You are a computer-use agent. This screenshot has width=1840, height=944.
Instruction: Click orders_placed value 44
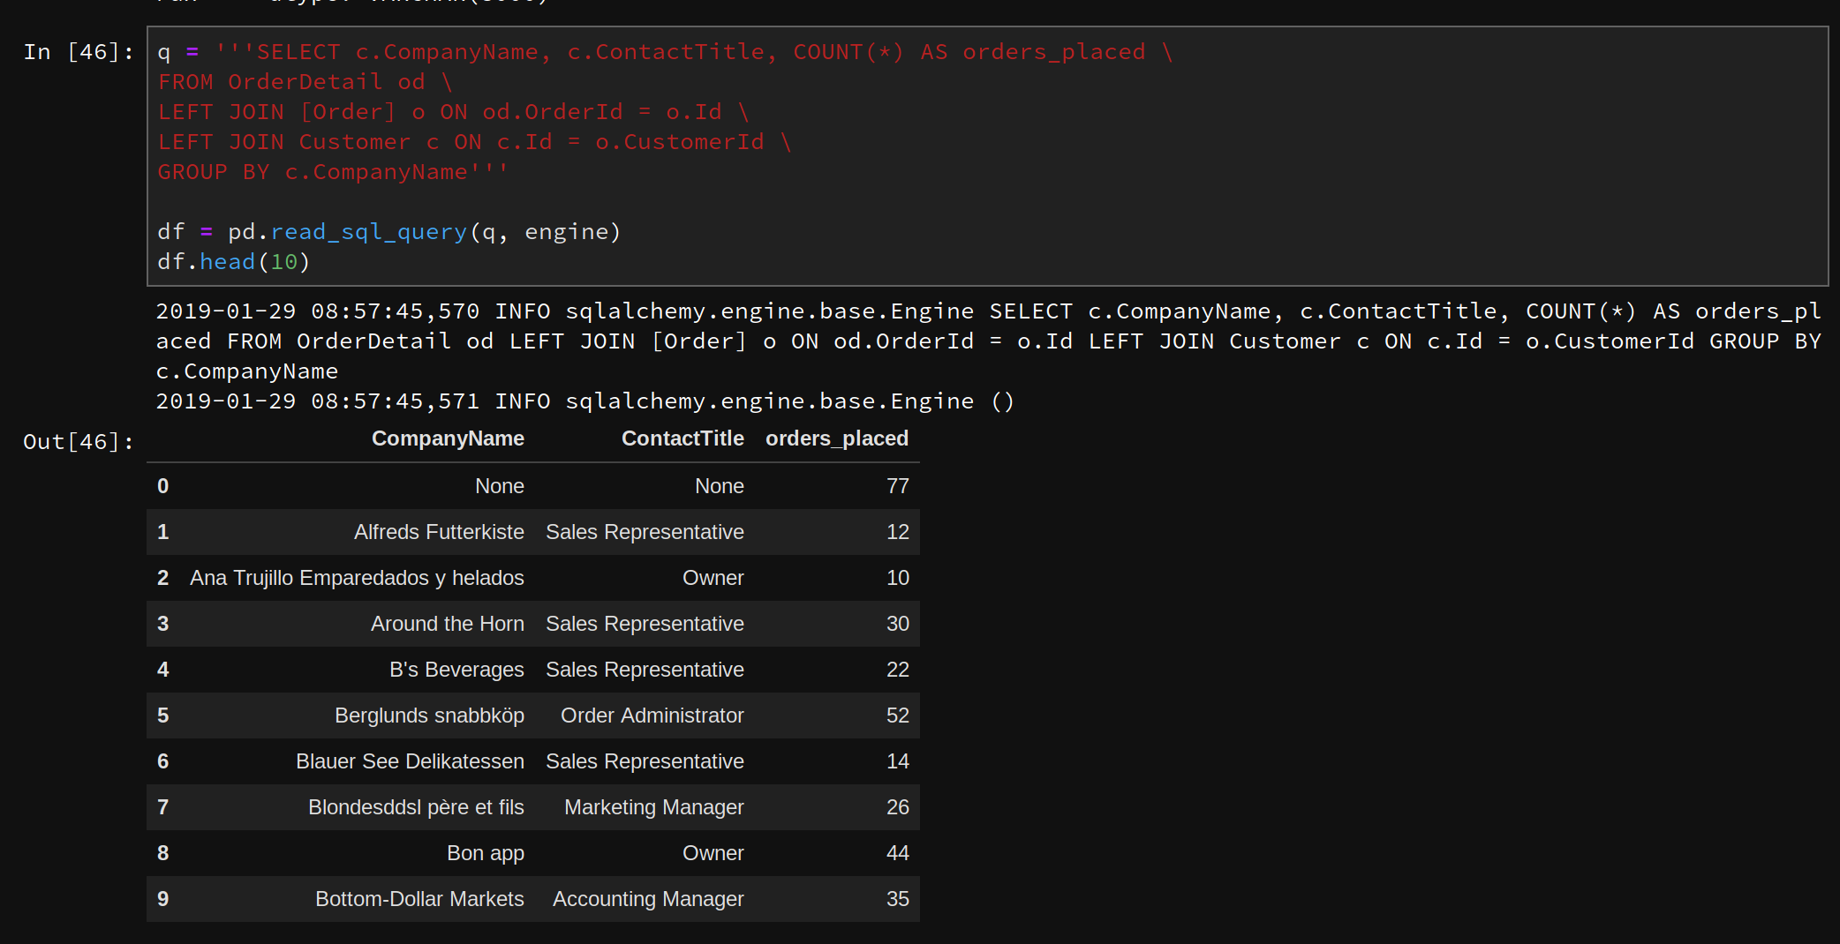[x=898, y=853]
